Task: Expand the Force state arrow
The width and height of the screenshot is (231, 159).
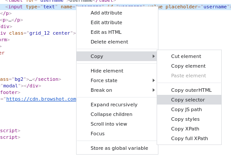Action: click(154, 80)
